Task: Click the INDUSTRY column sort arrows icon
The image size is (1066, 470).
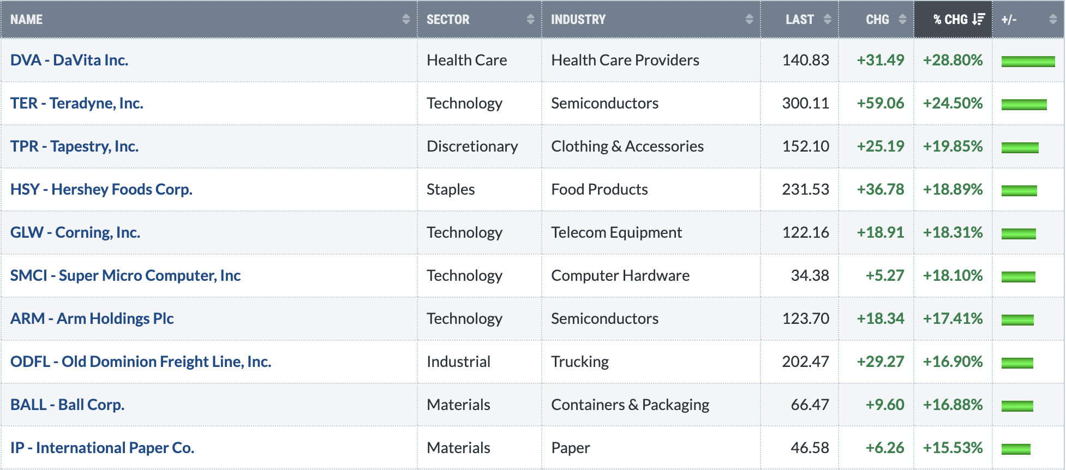Action: click(x=749, y=19)
